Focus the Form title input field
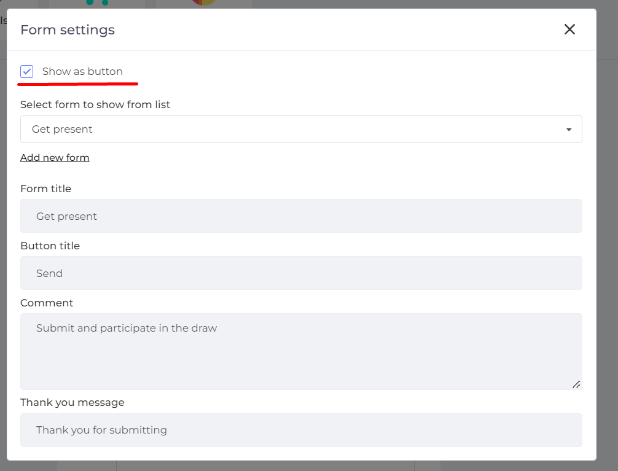This screenshot has width=618, height=471. [301, 216]
